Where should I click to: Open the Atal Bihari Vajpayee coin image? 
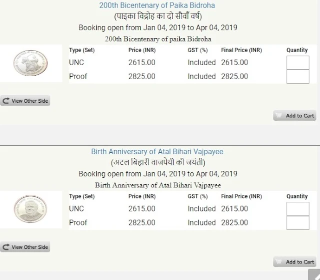click(25, 208)
